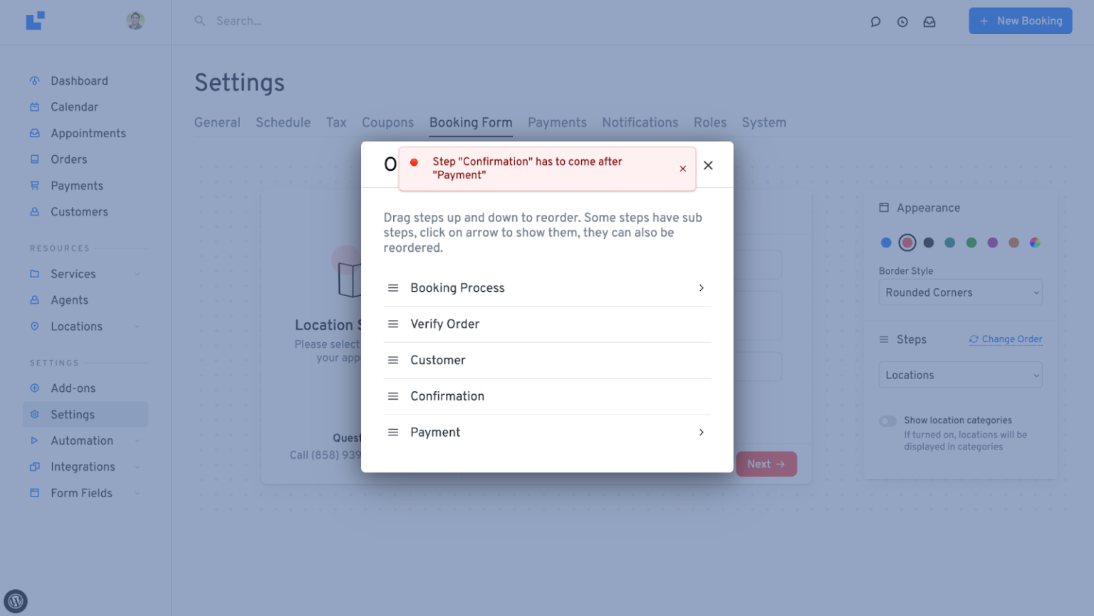Open Orders from the sidebar

[x=70, y=159]
